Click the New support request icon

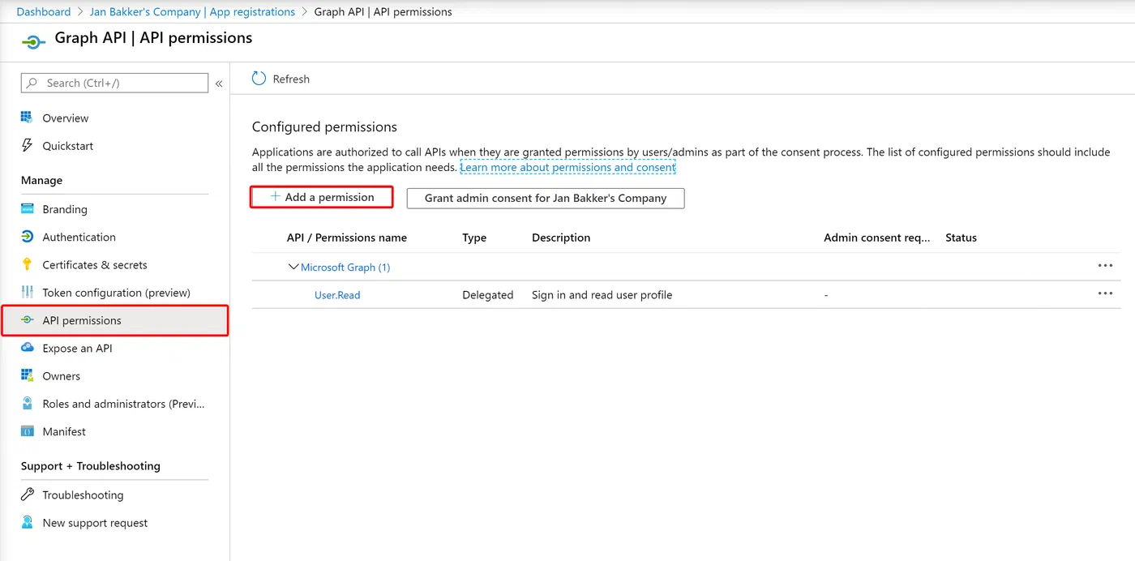coord(27,523)
